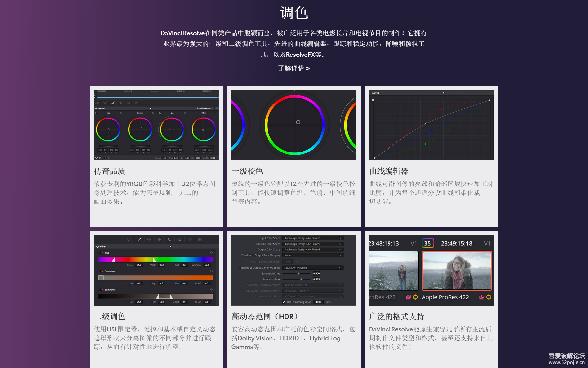Open Timeline to Output Tone Mapping dropdown
The image size is (588, 368).
pos(313,255)
